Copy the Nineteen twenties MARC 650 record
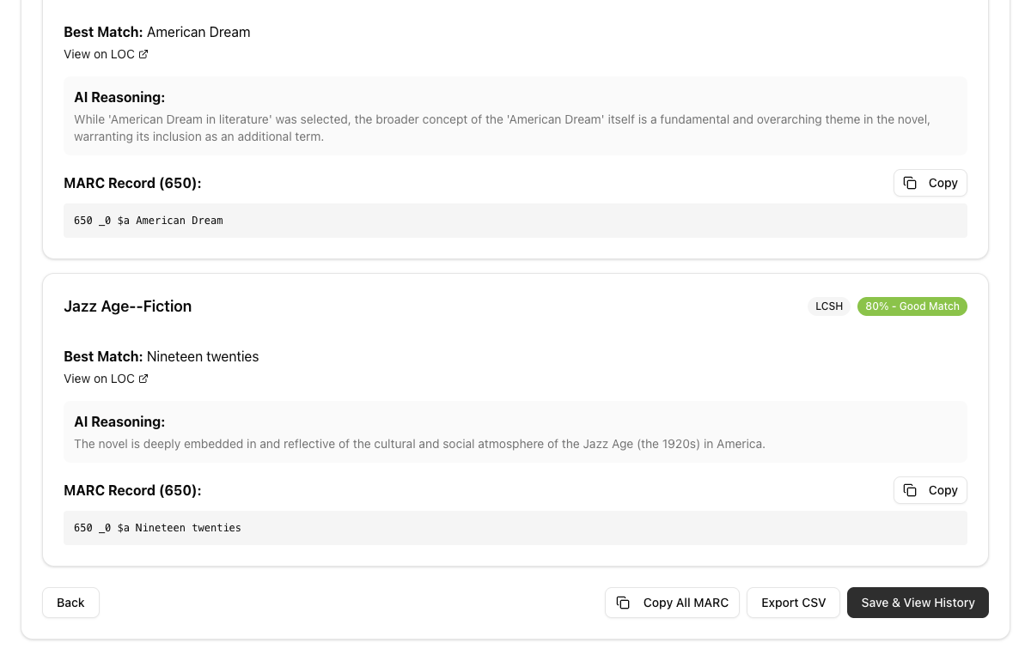Image resolution: width=1031 pixels, height=667 pixels. 930,490
